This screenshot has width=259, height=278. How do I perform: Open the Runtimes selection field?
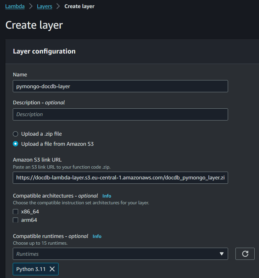pyautogui.click(x=120, y=254)
